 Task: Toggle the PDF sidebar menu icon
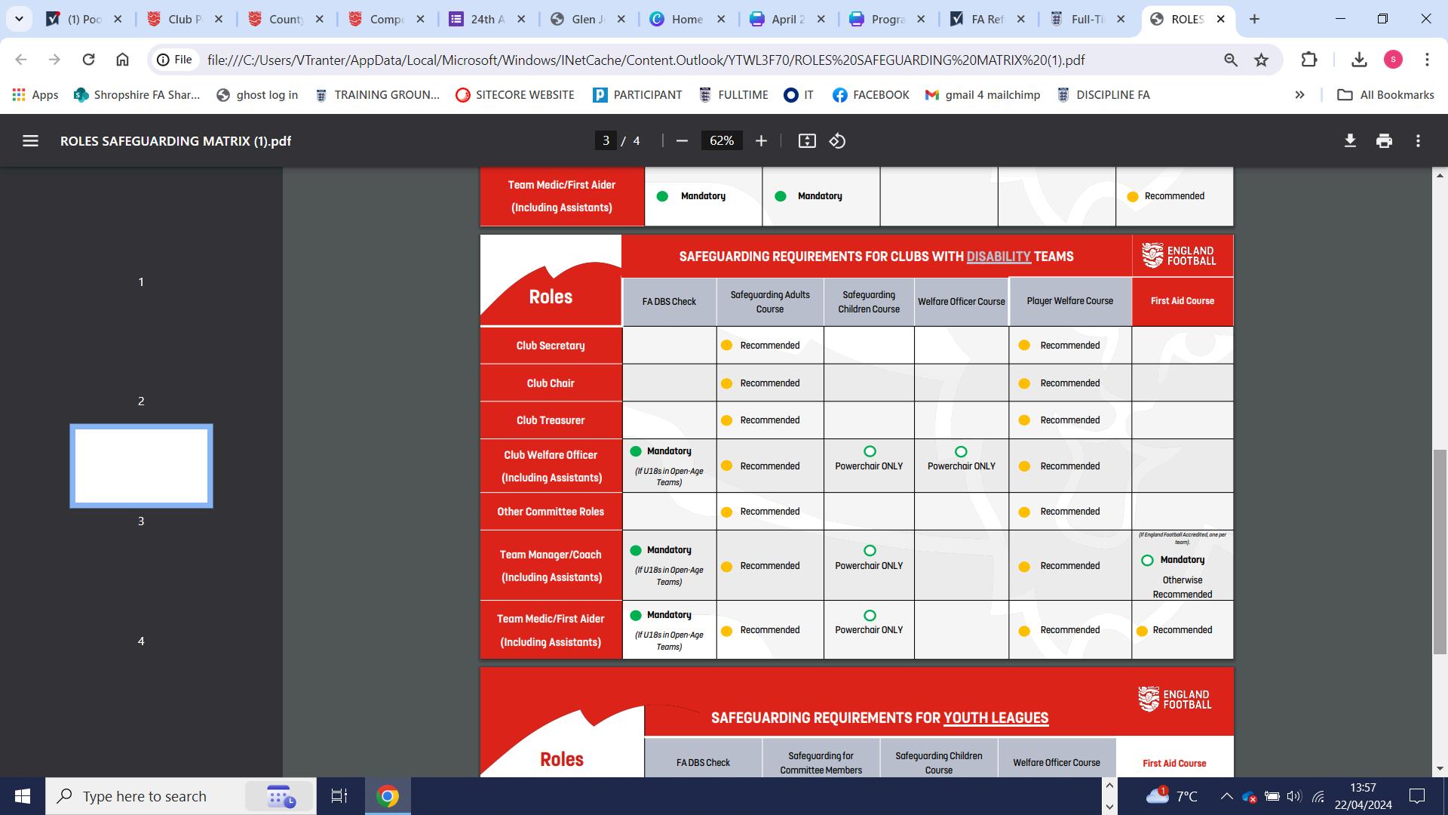click(x=30, y=141)
